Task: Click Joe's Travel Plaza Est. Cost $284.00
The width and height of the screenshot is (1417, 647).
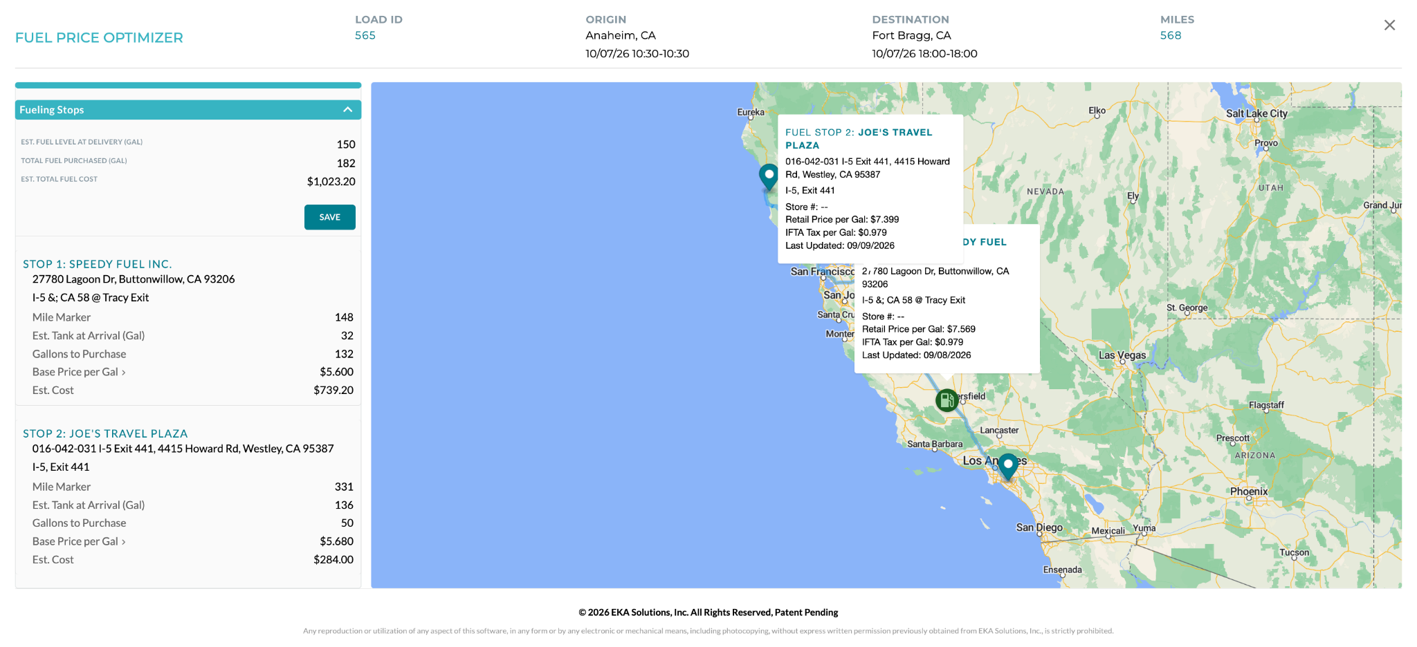Action: 333,559
